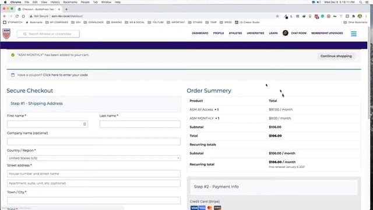Close the Checkout browser tab
Image resolution: width=373 pixels, height=210 pixels.
[59, 9]
